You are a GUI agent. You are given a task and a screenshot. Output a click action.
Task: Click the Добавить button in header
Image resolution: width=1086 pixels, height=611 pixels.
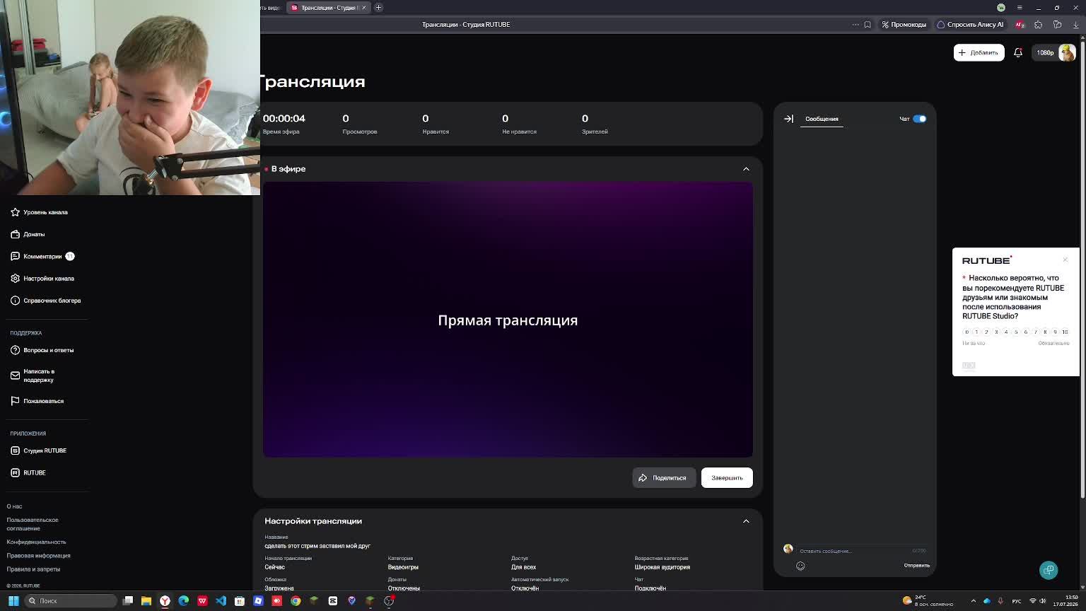click(979, 52)
